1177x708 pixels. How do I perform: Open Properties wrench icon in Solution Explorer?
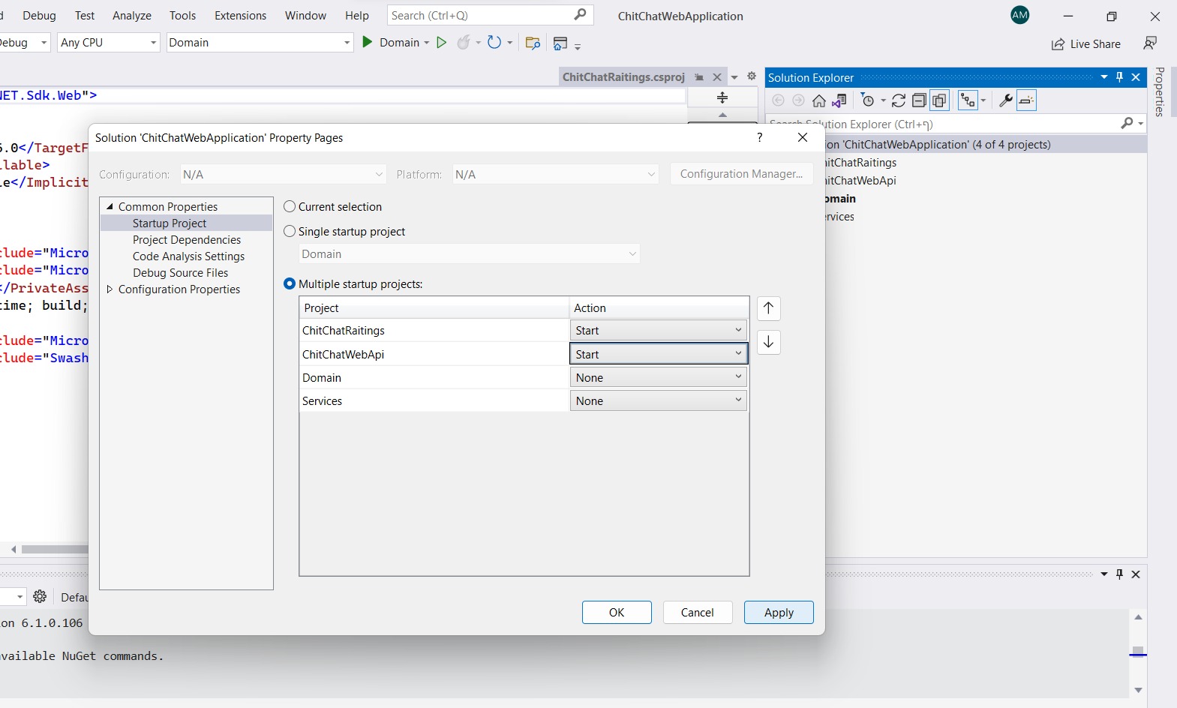click(x=1006, y=100)
